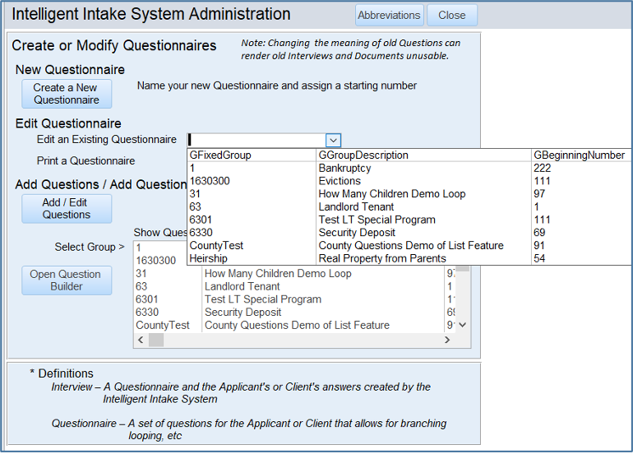Click the listbox horizontal scroll left arrow
633x454 pixels.
pos(140,340)
